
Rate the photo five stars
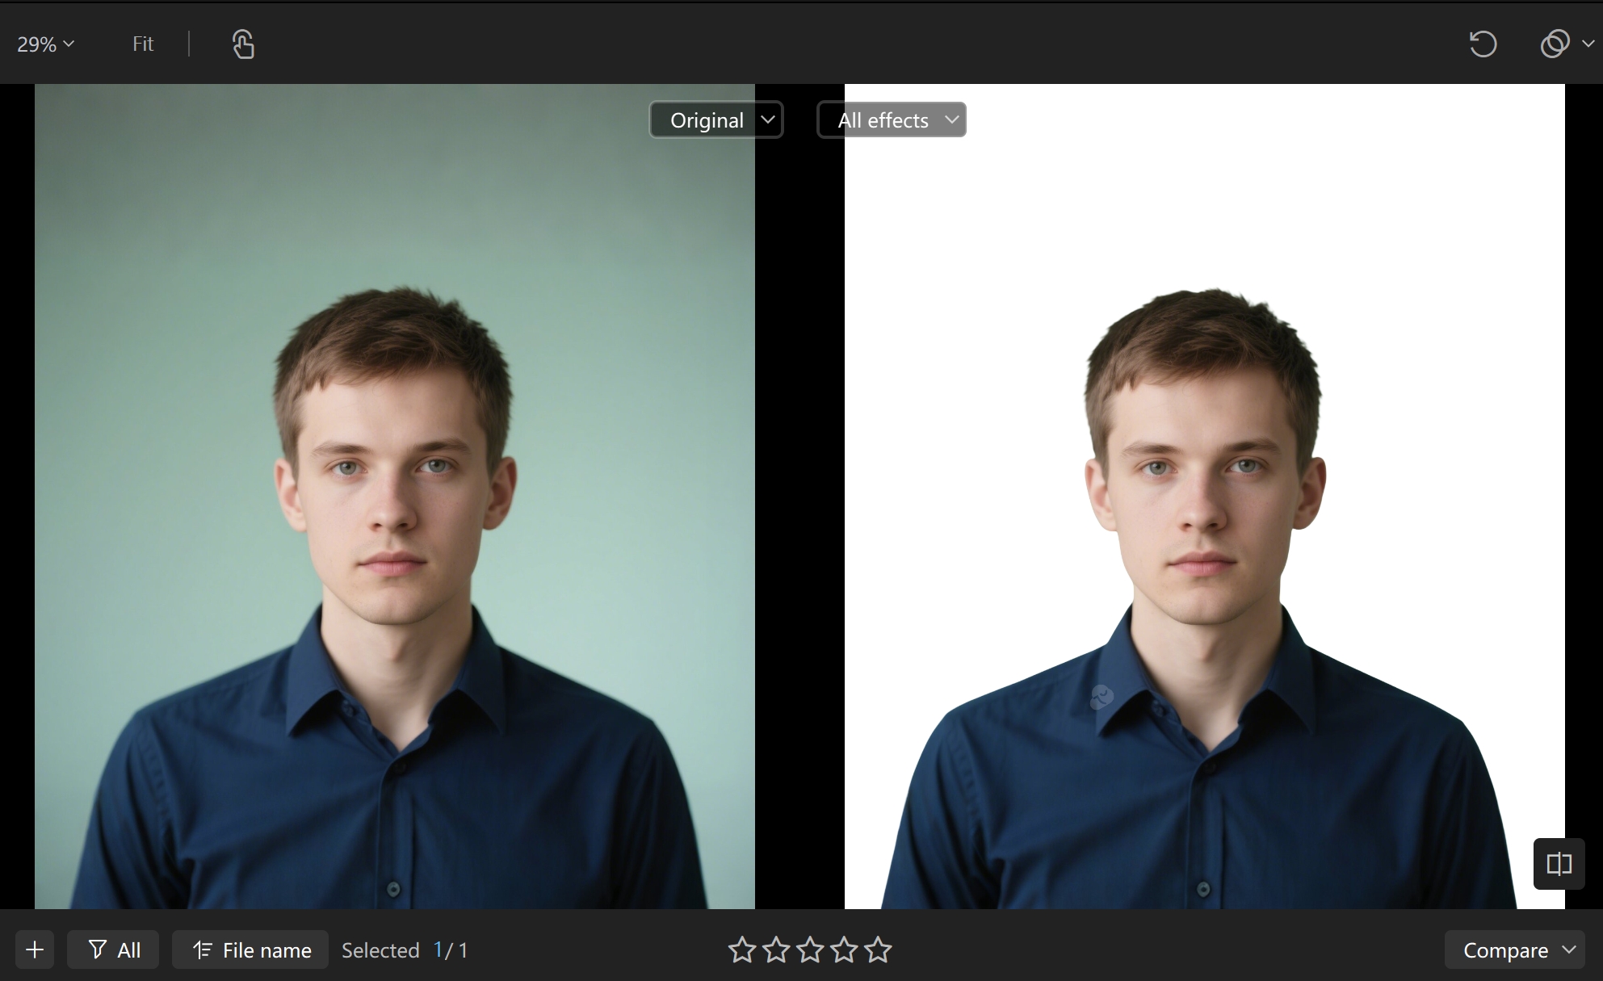[878, 950]
